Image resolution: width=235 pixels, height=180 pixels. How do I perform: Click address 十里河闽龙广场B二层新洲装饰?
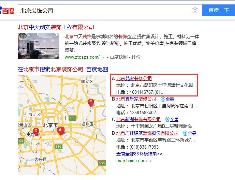pos(161,126)
